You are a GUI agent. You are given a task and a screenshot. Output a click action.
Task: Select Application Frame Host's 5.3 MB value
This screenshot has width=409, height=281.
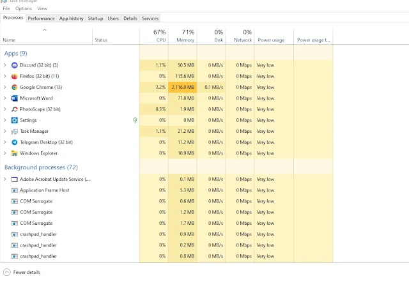tap(187, 190)
